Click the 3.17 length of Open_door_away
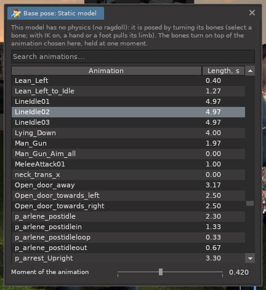 [x=213, y=185]
